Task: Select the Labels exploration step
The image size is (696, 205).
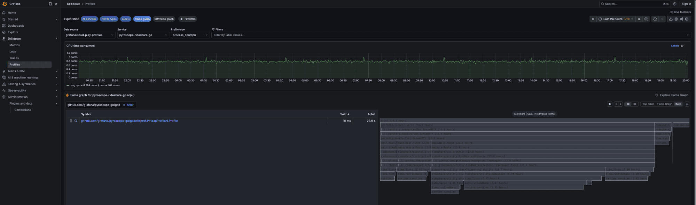Action: (x=126, y=19)
